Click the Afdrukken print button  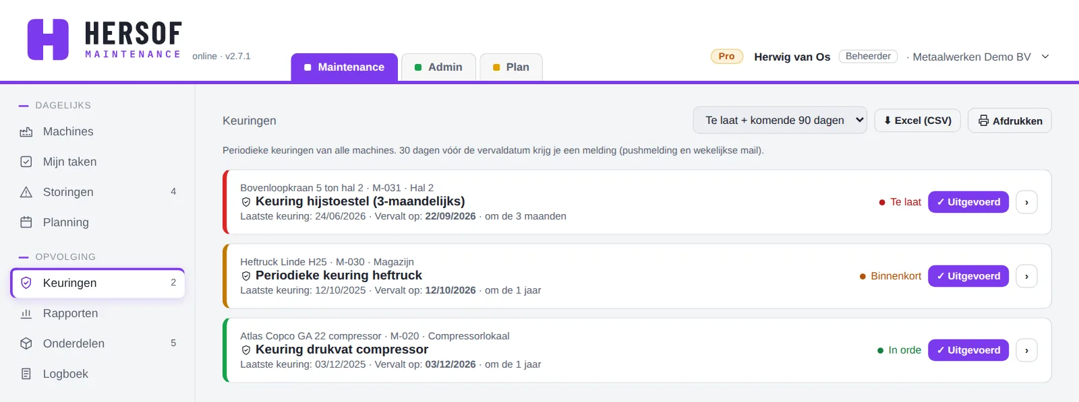(1010, 121)
